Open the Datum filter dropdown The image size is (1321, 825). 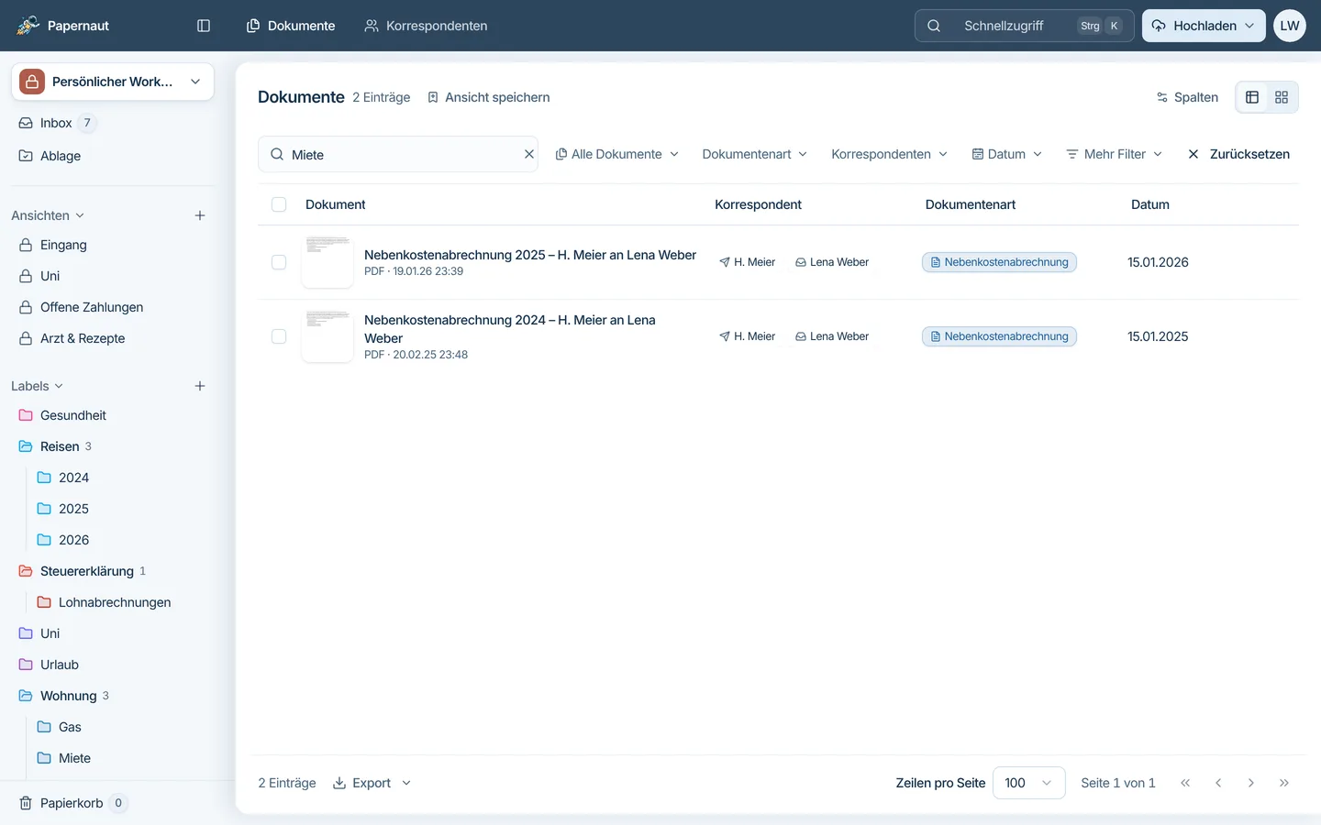pyautogui.click(x=1006, y=154)
